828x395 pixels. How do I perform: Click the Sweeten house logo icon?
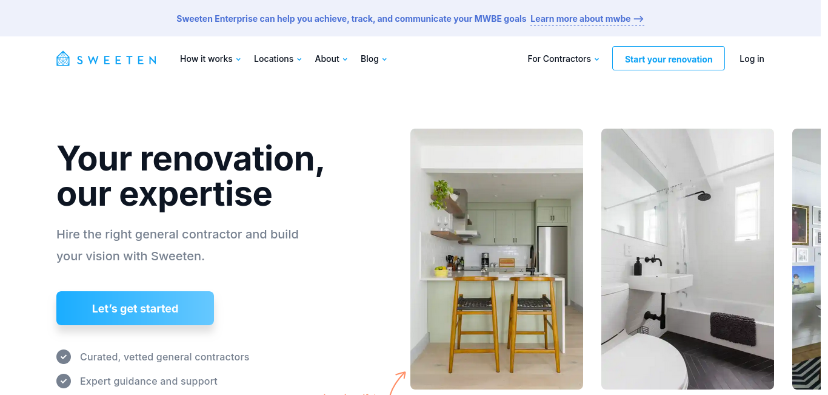pyautogui.click(x=63, y=59)
